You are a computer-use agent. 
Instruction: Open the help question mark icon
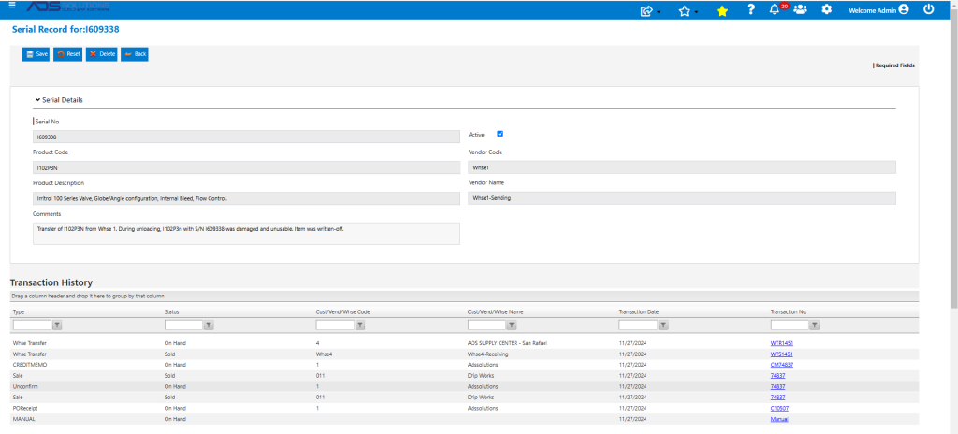(751, 9)
